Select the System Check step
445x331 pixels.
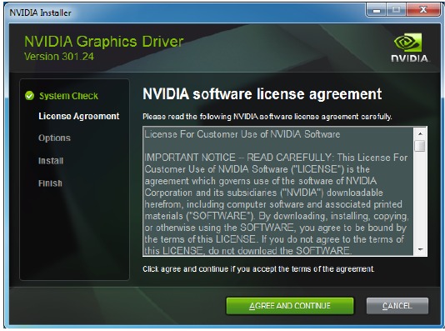(68, 96)
